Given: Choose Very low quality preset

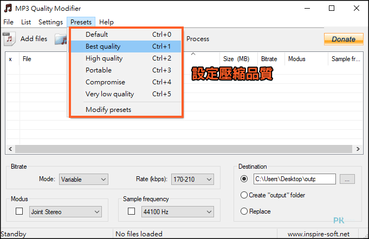Looking at the screenshot, I should click(x=126, y=94).
